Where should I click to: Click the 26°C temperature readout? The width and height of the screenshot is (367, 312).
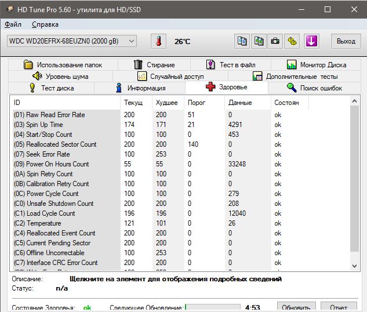point(182,41)
